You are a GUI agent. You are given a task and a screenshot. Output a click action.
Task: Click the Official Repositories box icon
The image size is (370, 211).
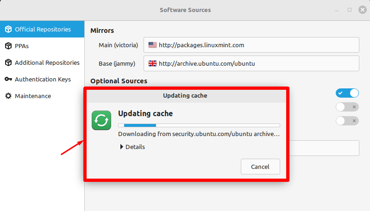[x=8, y=29]
